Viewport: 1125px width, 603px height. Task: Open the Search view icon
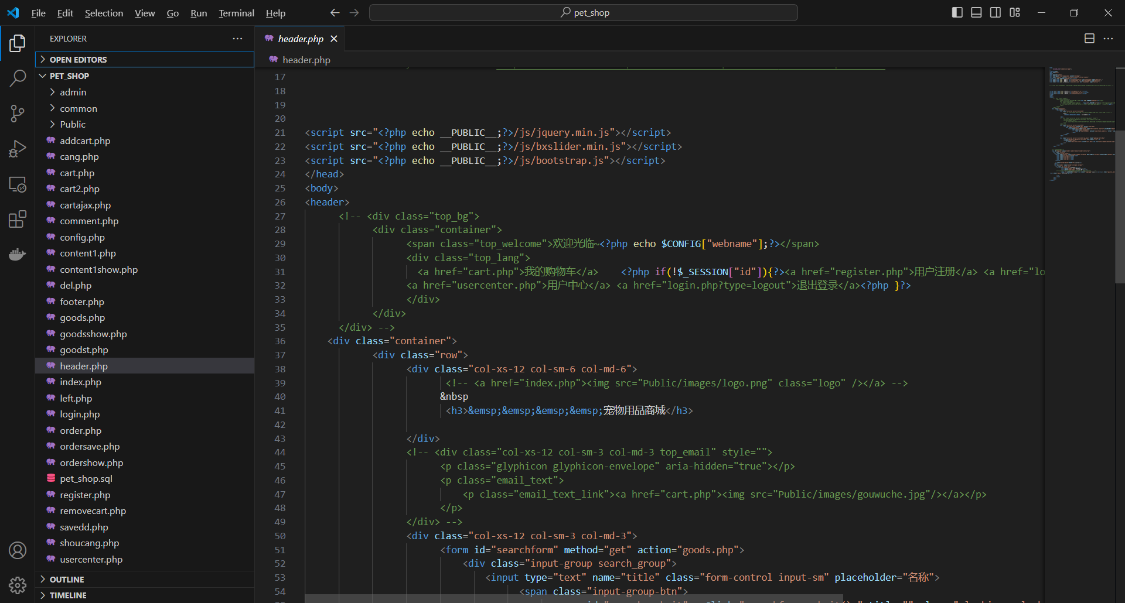coord(18,78)
